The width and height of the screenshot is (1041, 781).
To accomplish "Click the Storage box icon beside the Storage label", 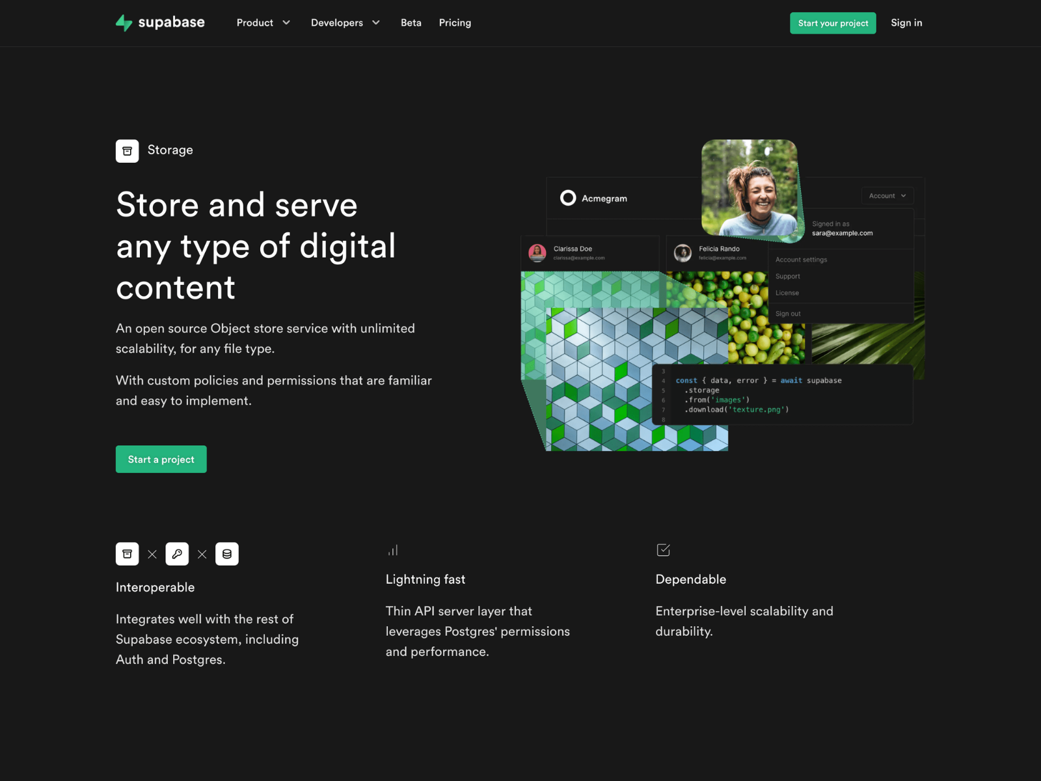I will point(127,150).
